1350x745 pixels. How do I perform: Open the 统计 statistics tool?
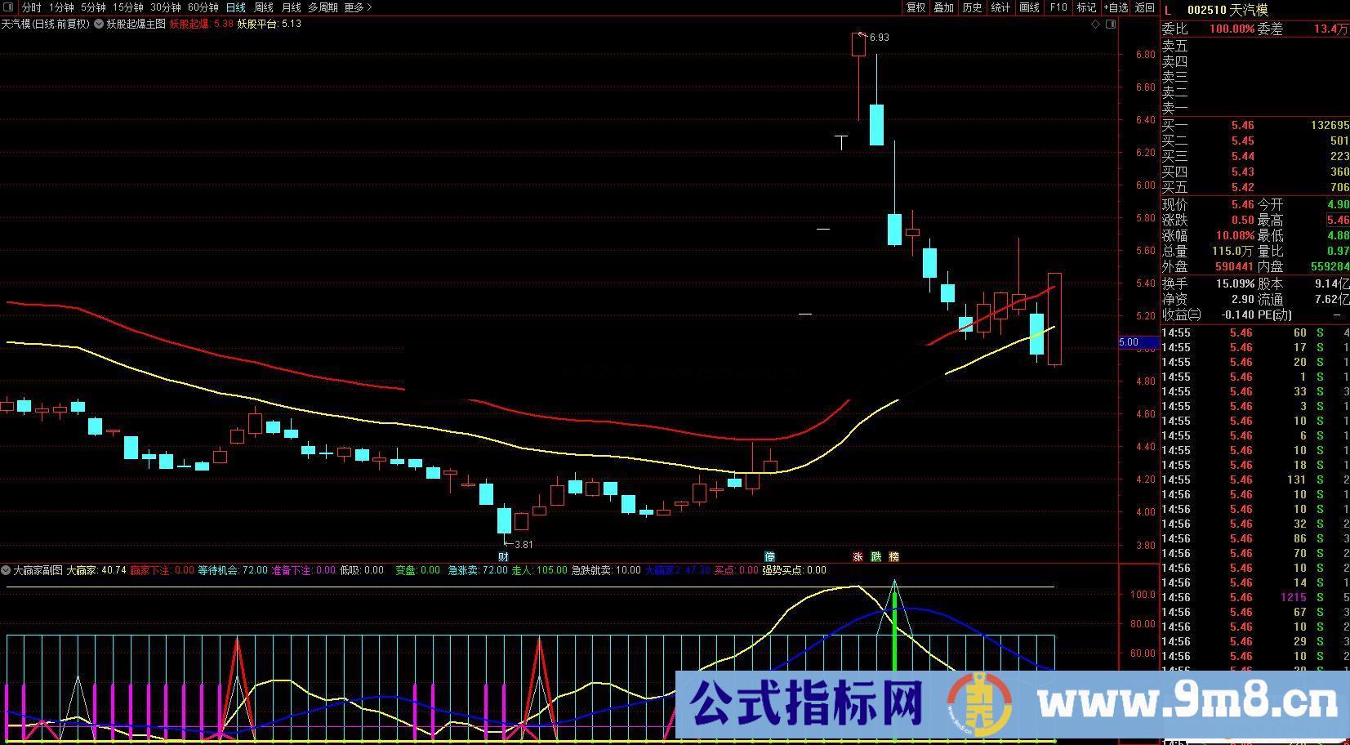pos(1000,7)
